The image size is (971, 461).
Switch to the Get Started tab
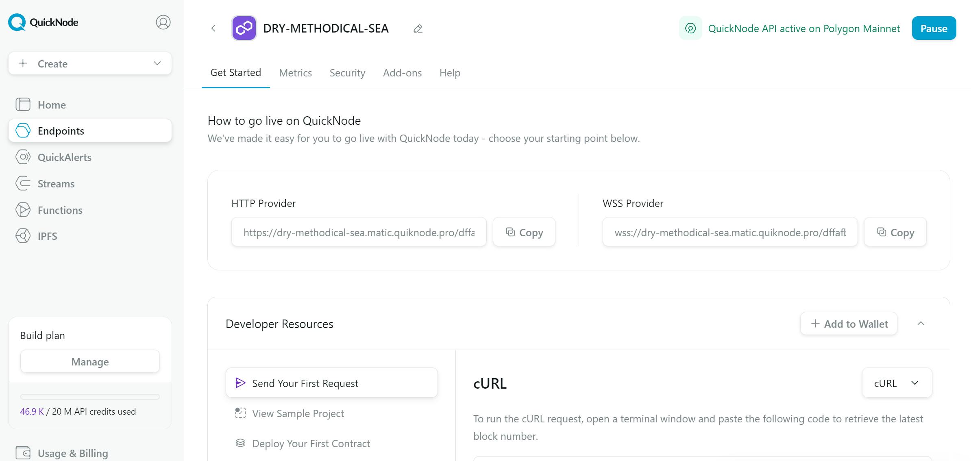(x=235, y=73)
